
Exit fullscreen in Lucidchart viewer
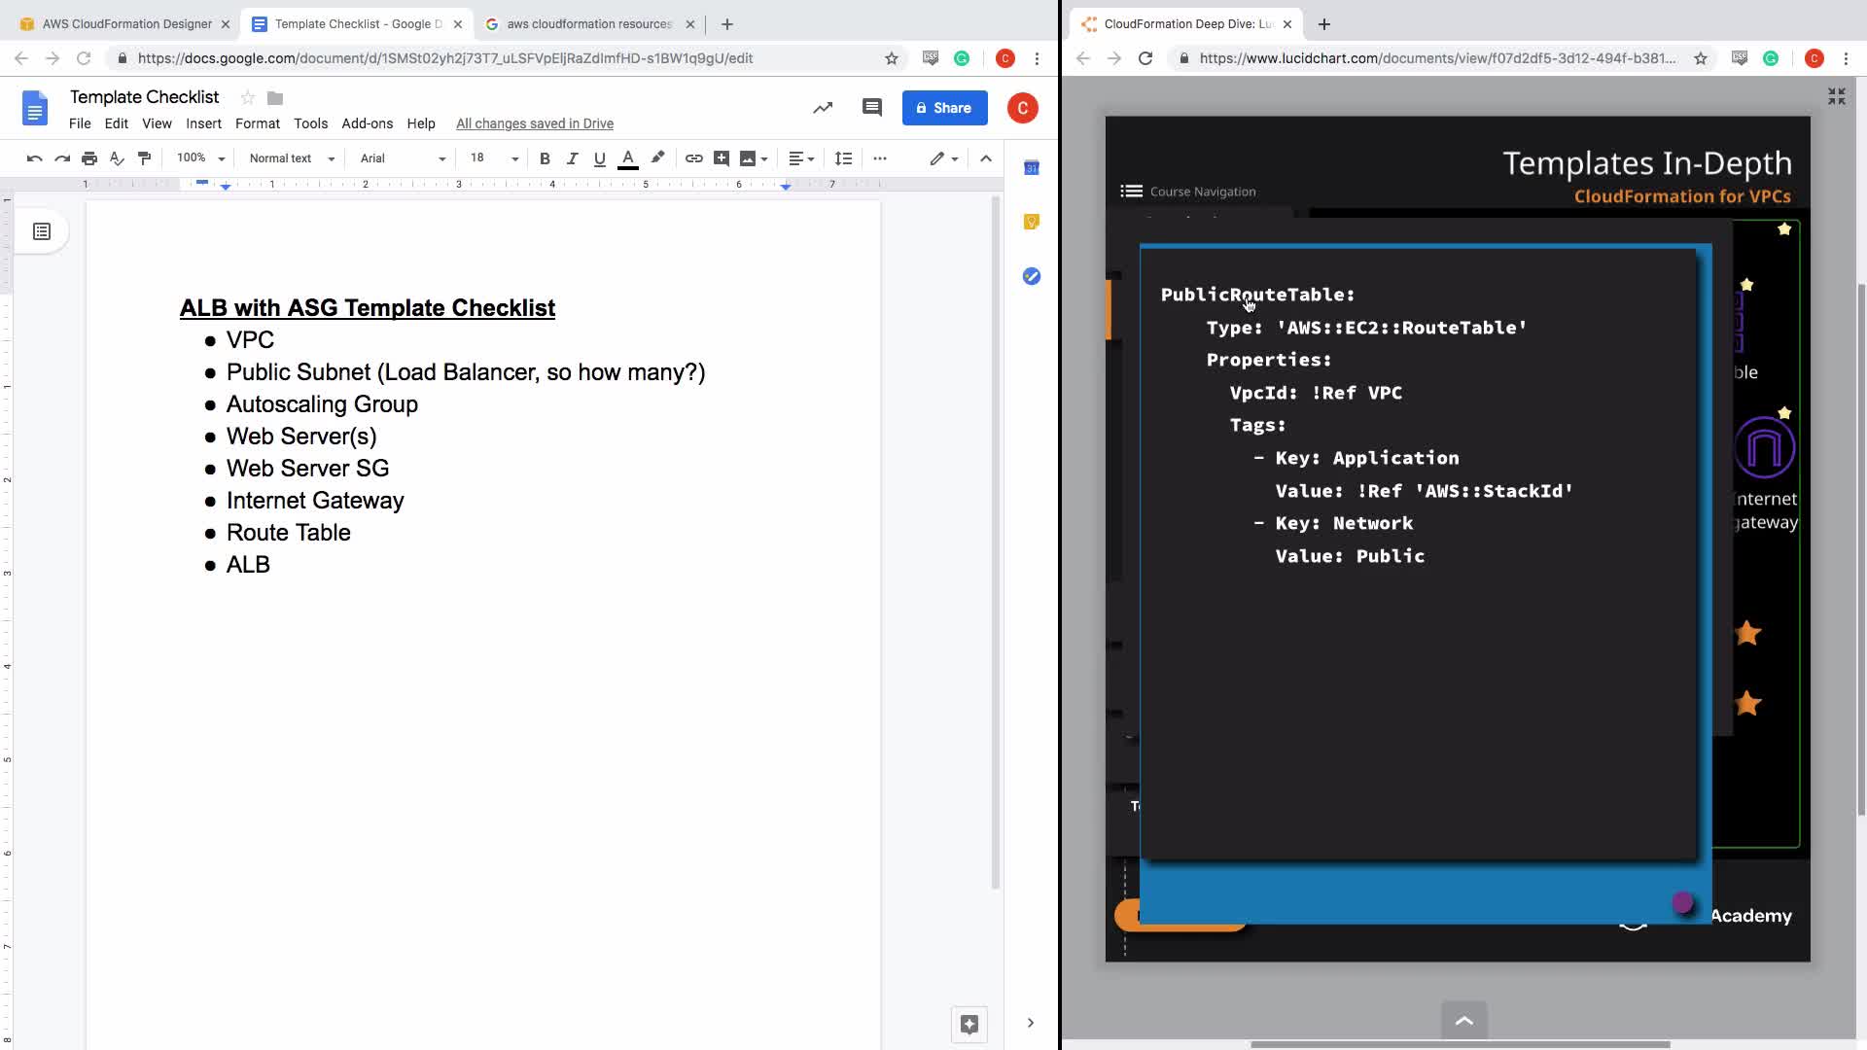tap(1836, 96)
